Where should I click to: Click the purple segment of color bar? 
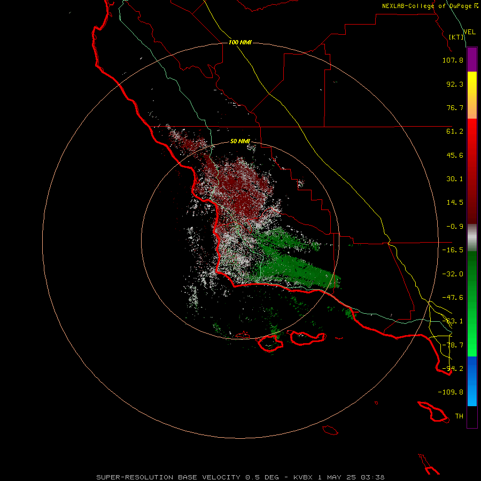[x=472, y=59]
